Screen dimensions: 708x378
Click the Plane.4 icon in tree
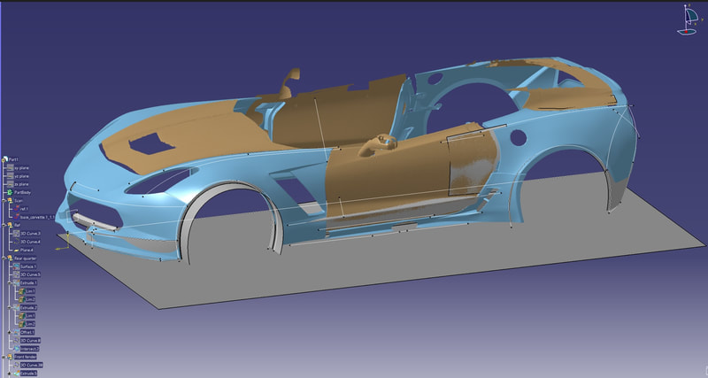(15, 249)
